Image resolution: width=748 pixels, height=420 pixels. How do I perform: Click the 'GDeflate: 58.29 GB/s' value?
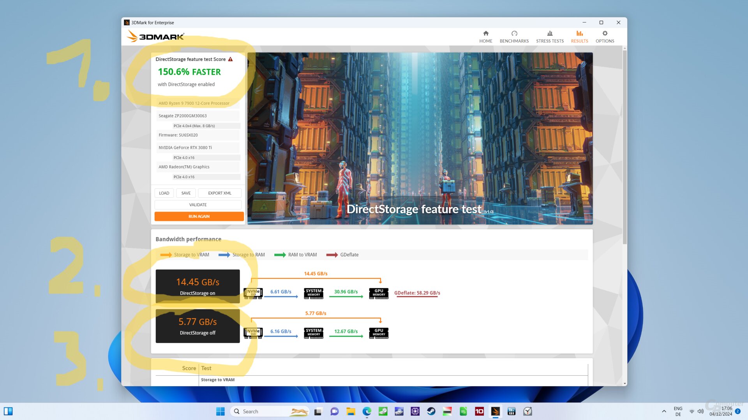pos(417,293)
